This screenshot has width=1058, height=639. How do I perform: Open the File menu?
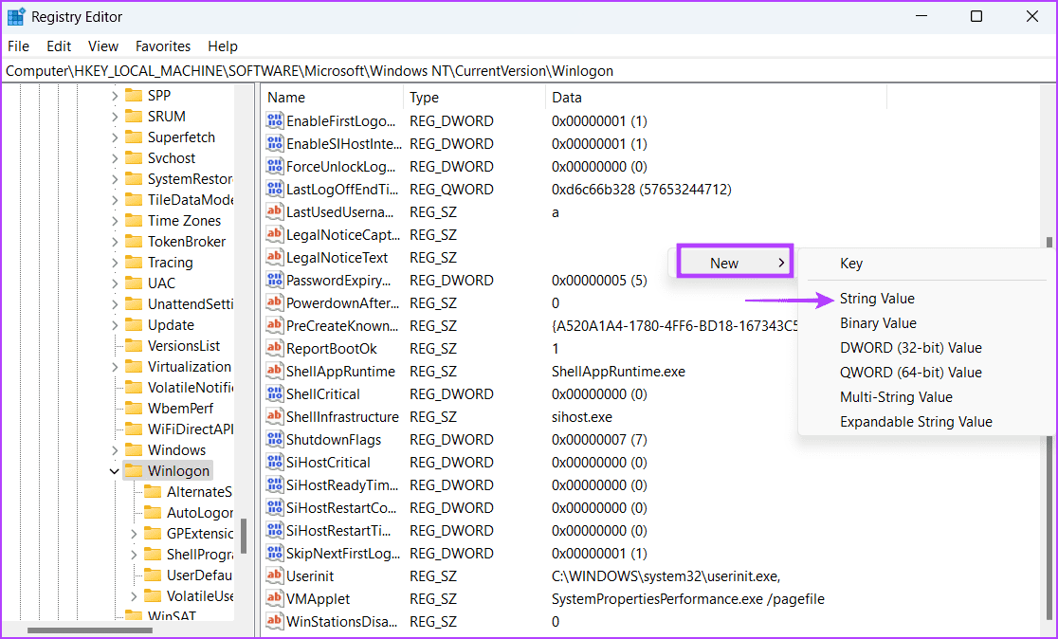tap(18, 46)
